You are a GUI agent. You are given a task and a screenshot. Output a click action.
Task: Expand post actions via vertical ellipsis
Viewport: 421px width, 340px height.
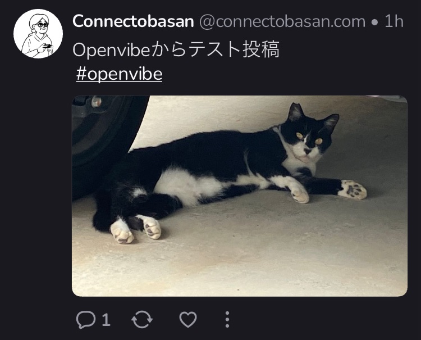coord(227,320)
